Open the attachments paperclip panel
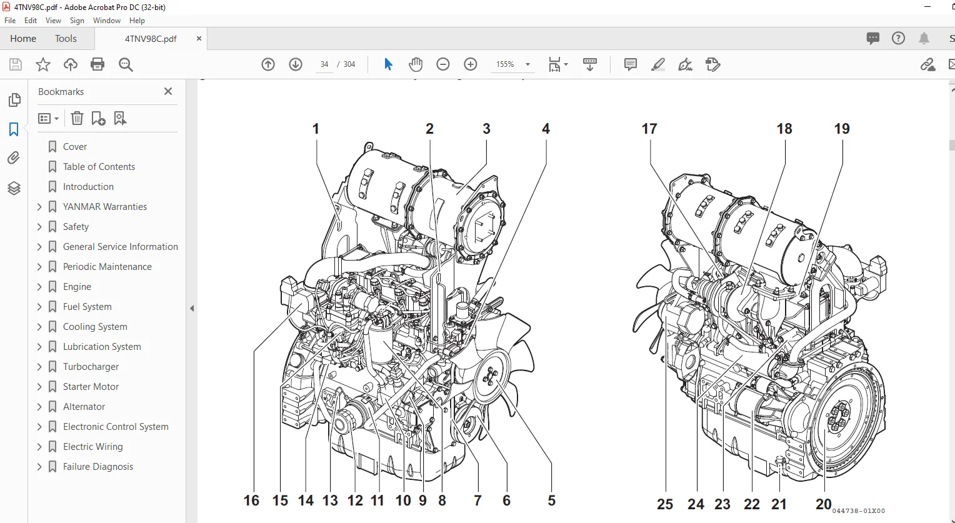Viewport: 955px width, 523px height. (14, 158)
